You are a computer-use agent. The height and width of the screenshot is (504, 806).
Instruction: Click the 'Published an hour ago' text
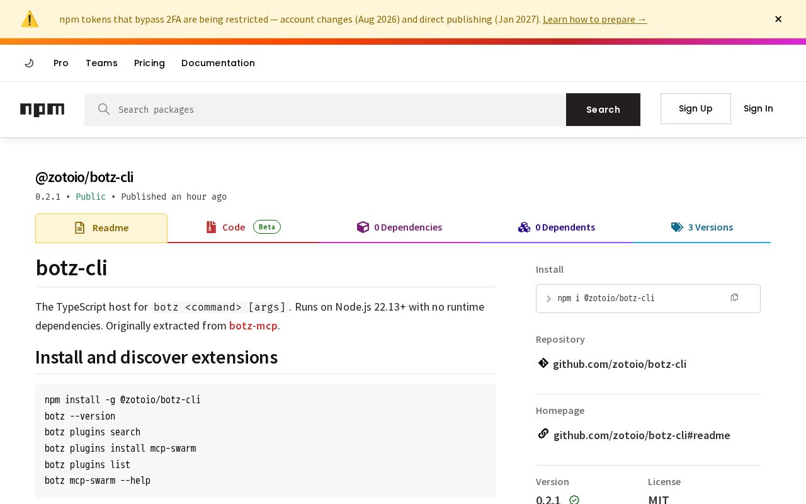coord(174,197)
